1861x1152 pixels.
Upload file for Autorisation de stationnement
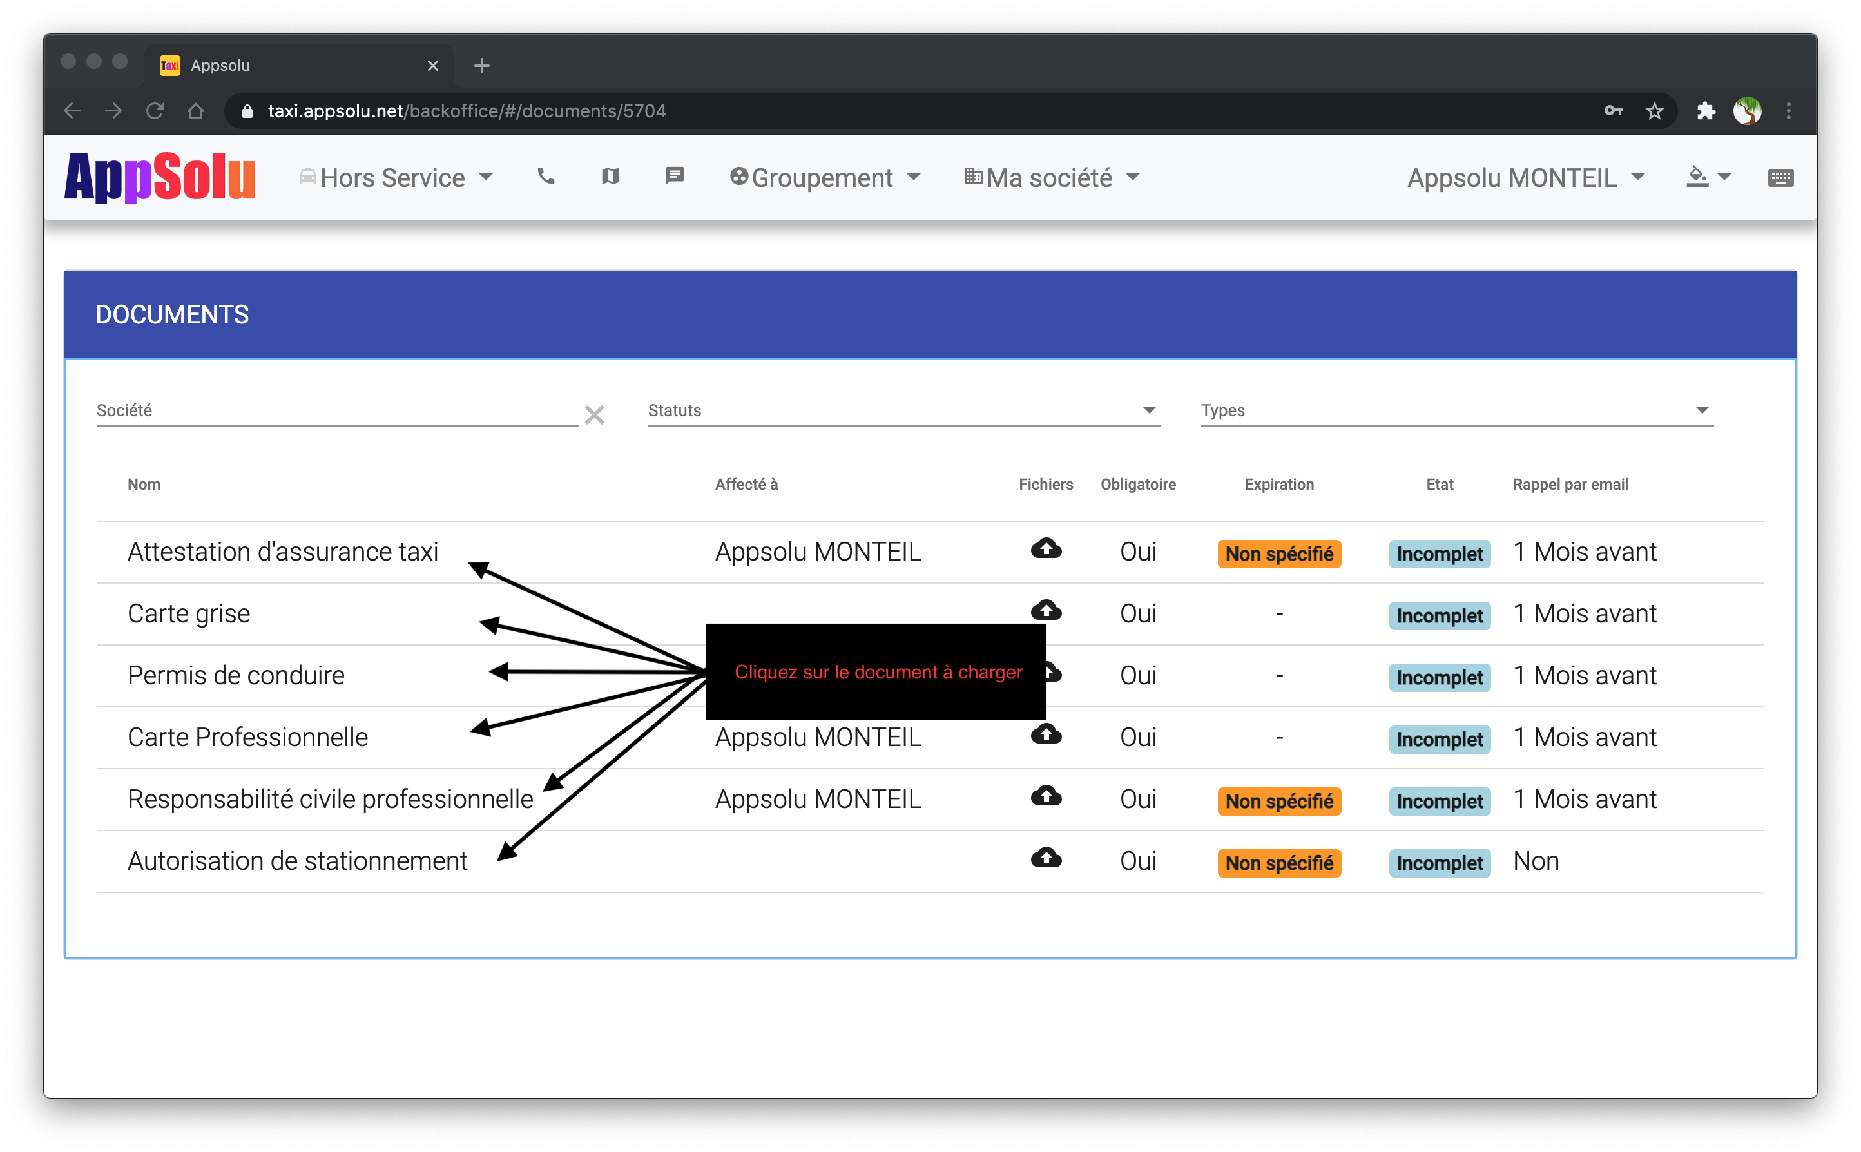tap(1046, 858)
